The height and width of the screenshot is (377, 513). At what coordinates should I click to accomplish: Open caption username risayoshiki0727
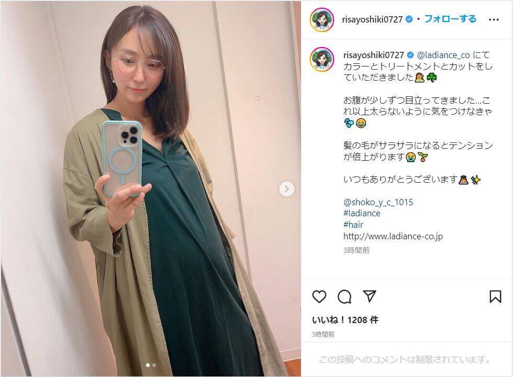374,55
